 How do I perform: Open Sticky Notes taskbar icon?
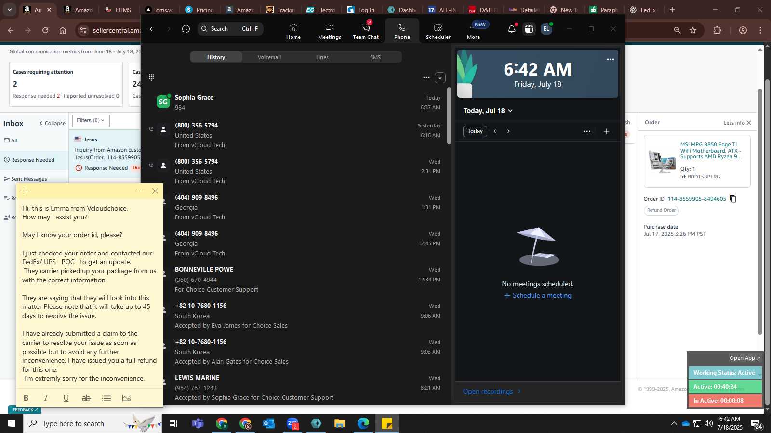387,423
